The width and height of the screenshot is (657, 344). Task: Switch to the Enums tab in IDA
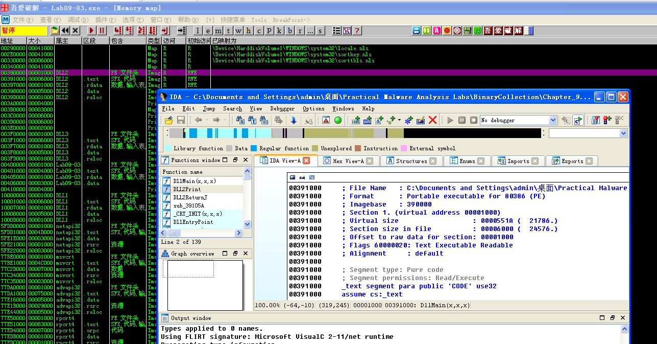pos(467,160)
